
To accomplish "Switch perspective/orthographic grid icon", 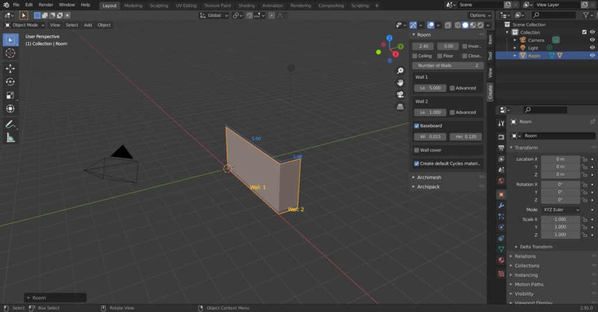I will point(400,107).
